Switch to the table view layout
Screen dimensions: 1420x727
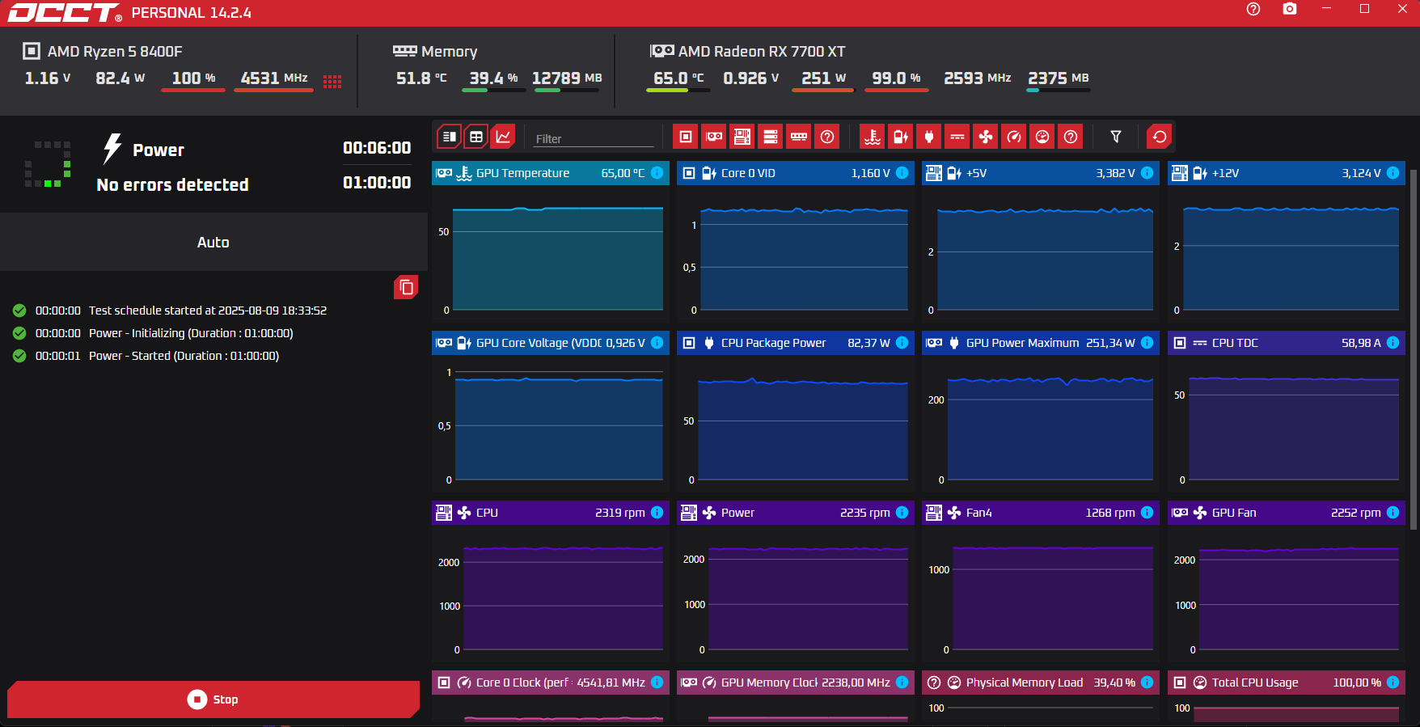click(x=476, y=137)
